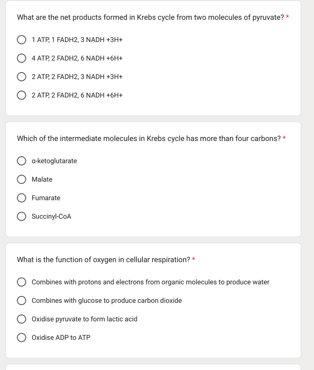Click the intermediate molecules question text
Image resolution: width=314 pixels, height=370 pixels.
coord(149,138)
